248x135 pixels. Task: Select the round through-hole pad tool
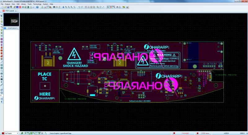(2, 39)
